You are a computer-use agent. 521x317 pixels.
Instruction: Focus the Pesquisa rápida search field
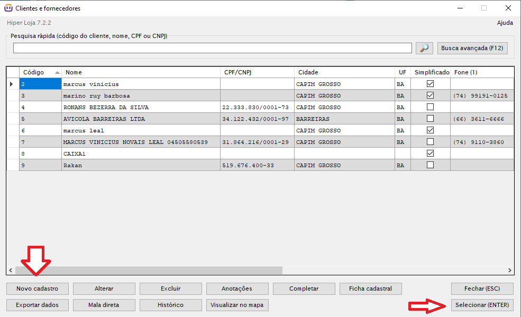point(213,48)
